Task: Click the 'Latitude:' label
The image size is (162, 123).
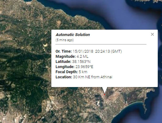Action: point(63,62)
